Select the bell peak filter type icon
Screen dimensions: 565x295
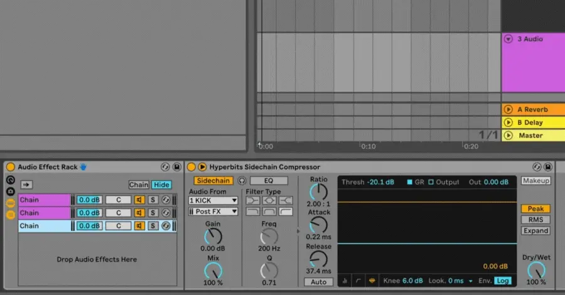tap(269, 200)
